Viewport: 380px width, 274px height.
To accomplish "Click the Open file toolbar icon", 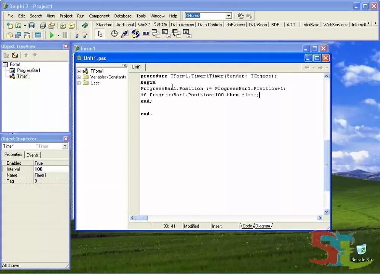I will point(18,25).
